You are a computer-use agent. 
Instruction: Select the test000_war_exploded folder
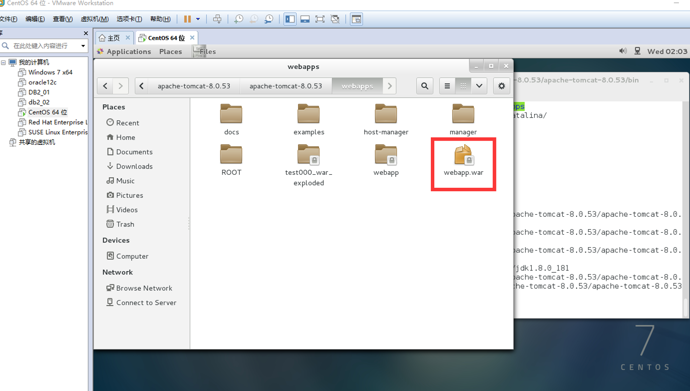coord(309,166)
